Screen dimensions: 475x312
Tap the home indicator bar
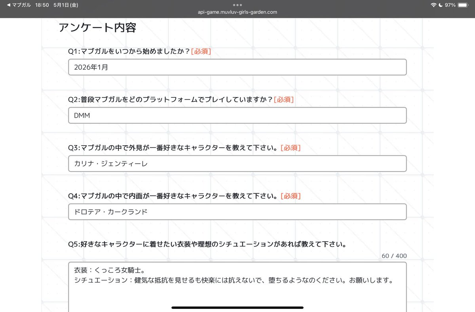click(237, 308)
